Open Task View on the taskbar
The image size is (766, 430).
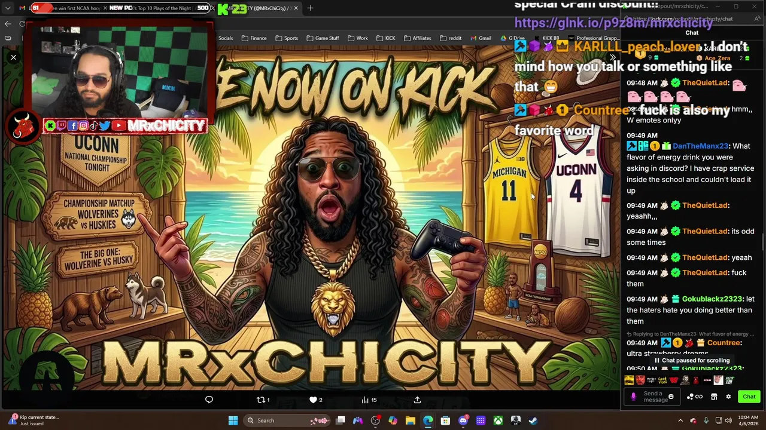click(x=341, y=420)
